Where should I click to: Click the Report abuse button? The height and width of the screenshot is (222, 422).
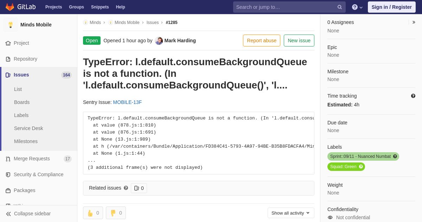pyautogui.click(x=262, y=41)
